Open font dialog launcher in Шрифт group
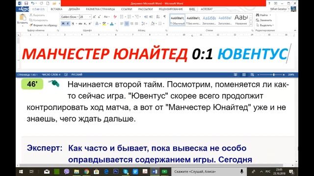This screenshot has height=176, width=314. pyautogui.click(x=117, y=30)
